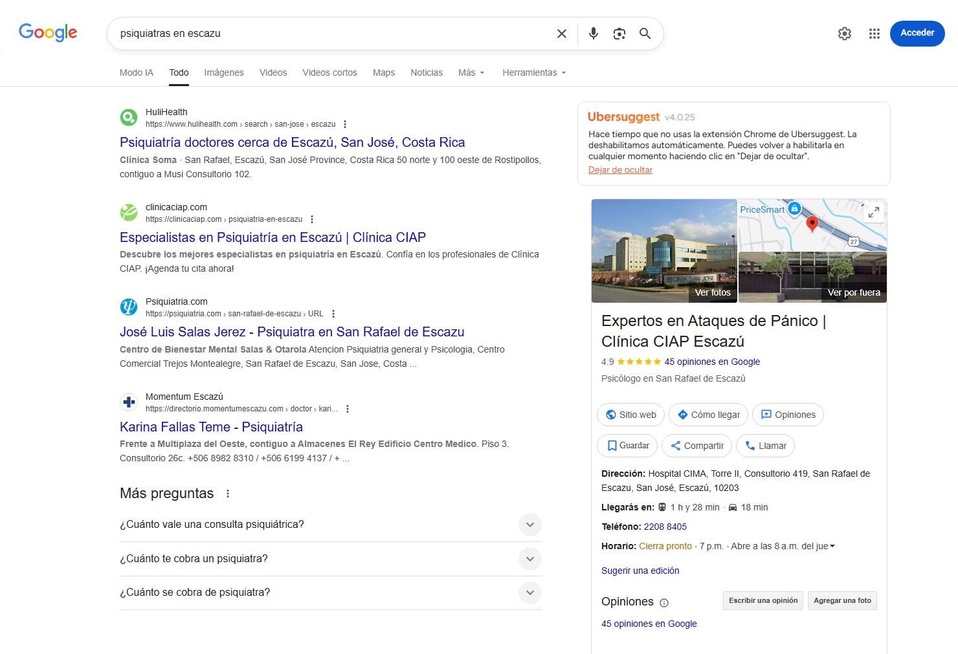Image resolution: width=958 pixels, height=654 pixels.
Task: Open image search with camera lens icon
Action: point(619,34)
